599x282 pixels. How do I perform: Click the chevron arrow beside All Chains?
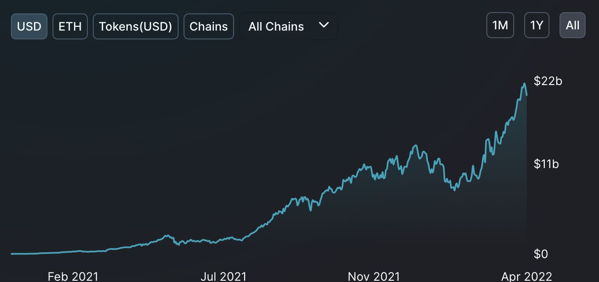323,25
